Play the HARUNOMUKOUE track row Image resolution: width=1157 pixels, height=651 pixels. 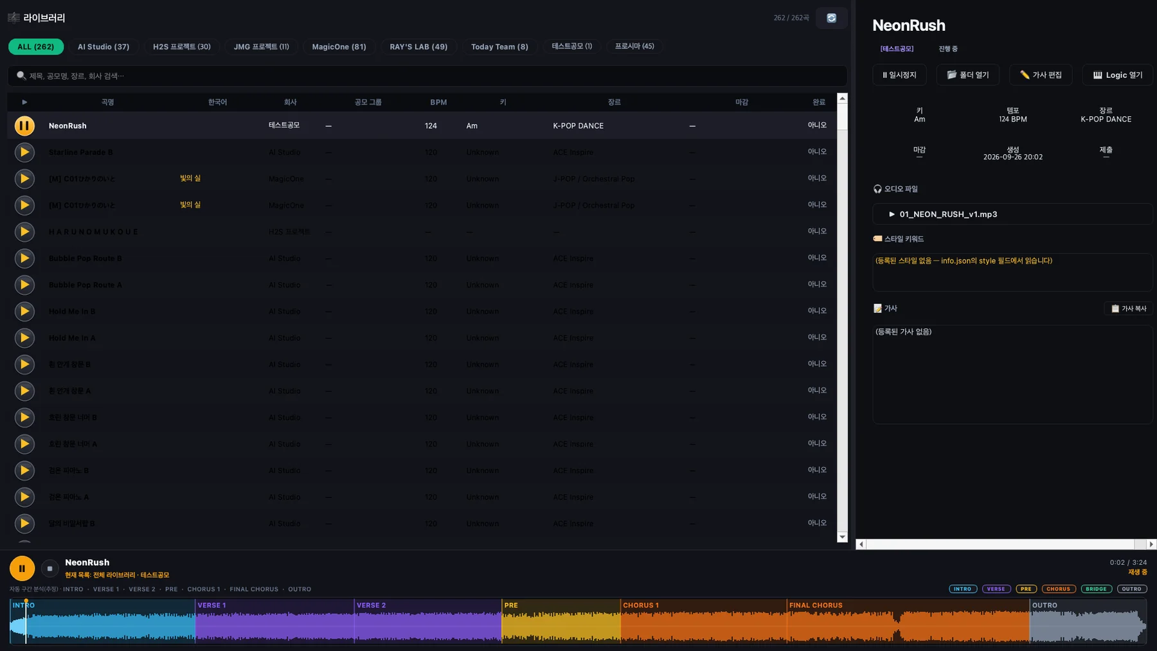tap(24, 232)
